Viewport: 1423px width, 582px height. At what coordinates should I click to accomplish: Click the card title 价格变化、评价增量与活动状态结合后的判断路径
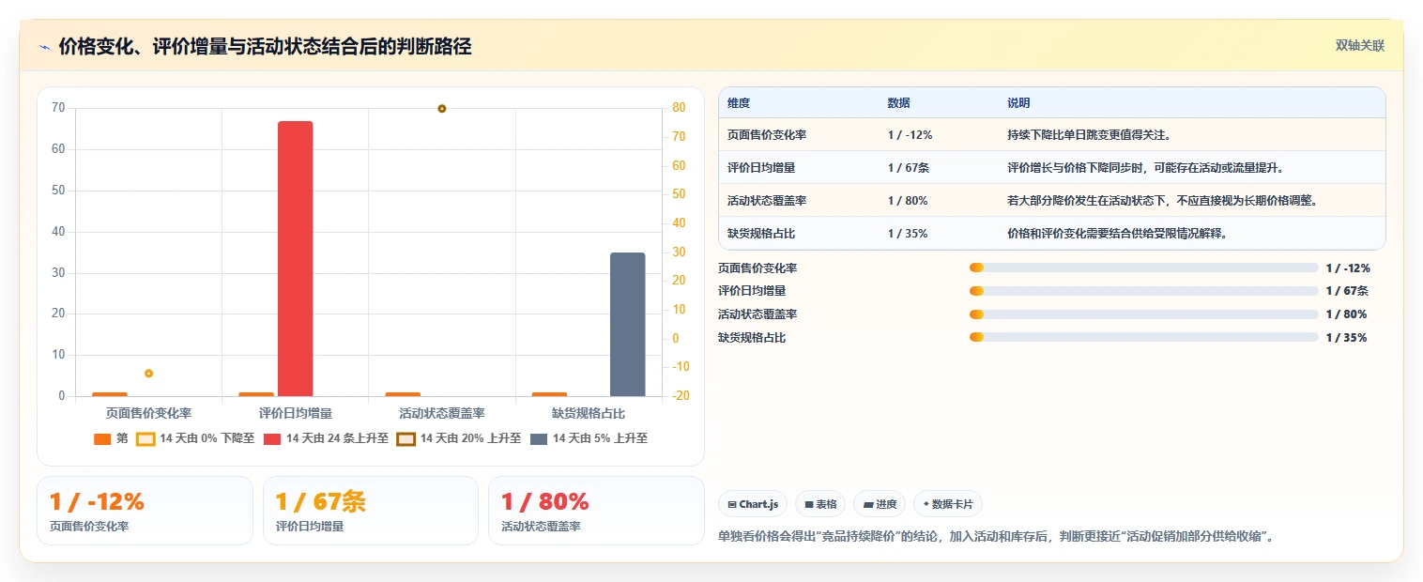pyautogui.click(x=265, y=46)
